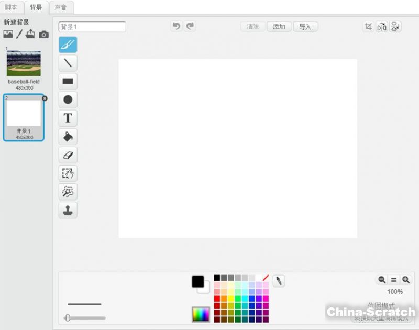
Task: Switch to the 声音 tab
Action: [61, 7]
